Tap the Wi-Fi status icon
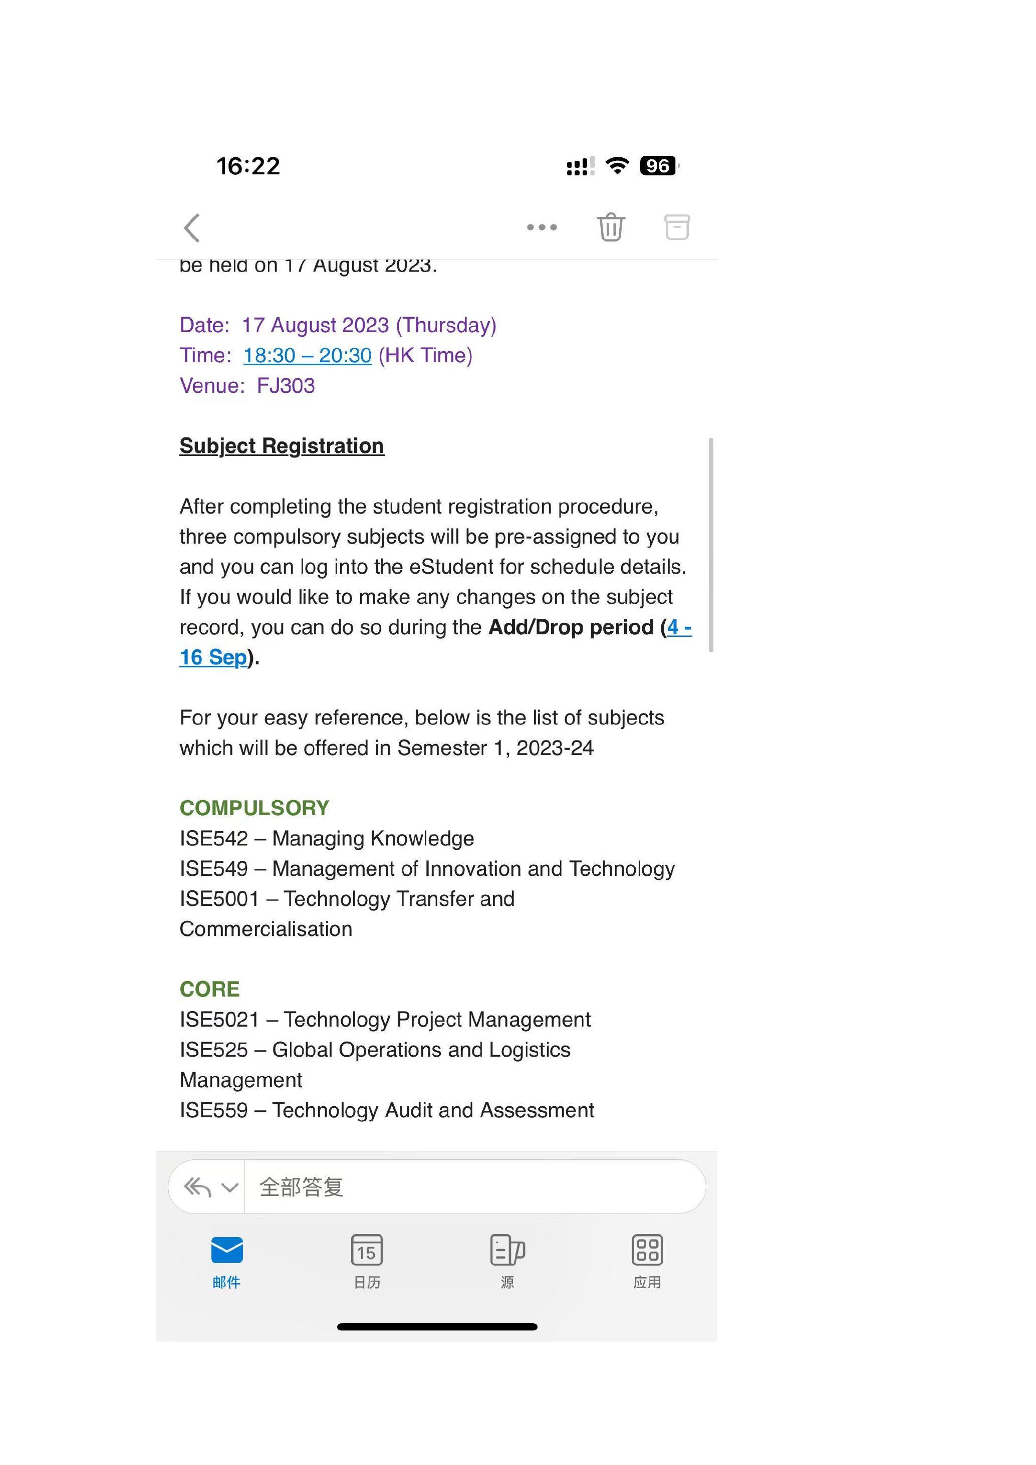Screen dimensions: 1036x1465 tap(617, 166)
